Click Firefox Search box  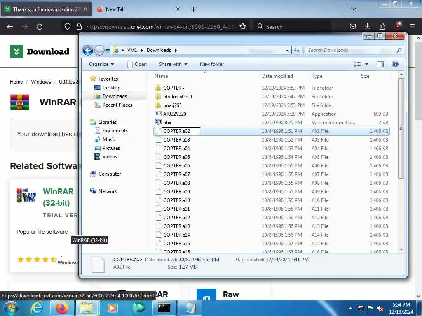pyautogui.click(x=293, y=27)
